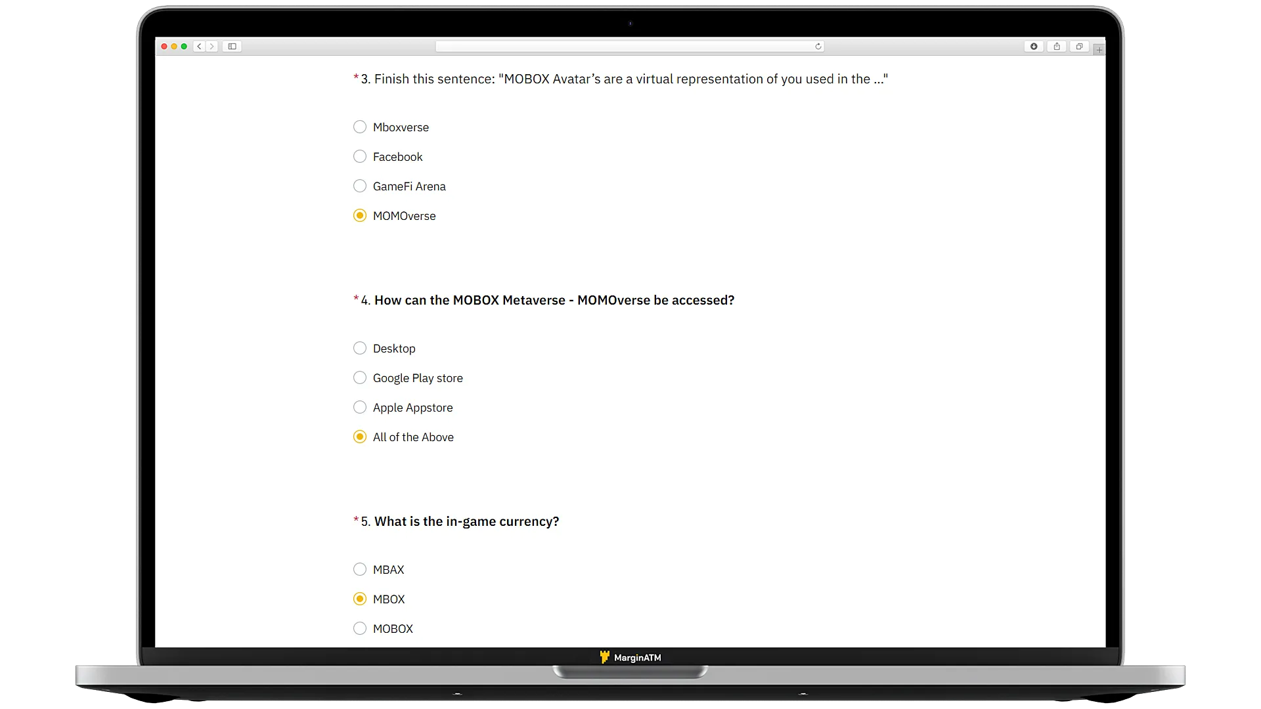1261x709 pixels.
Task: Click the Mboxverse answer option
Action: click(361, 127)
